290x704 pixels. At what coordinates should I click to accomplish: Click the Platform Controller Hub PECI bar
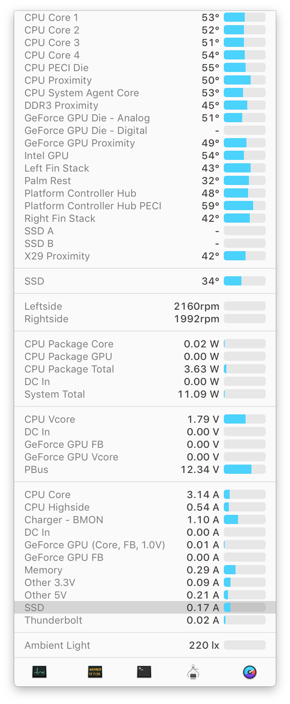[x=244, y=206]
